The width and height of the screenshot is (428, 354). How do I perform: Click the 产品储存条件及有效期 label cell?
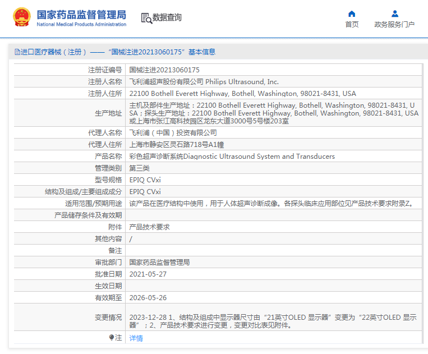click(70, 215)
